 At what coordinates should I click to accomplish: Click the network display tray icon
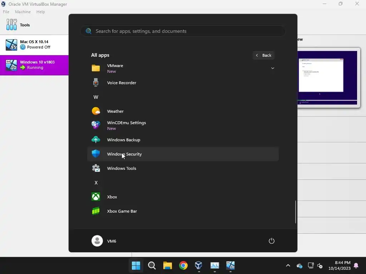pyautogui.click(x=311, y=265)
